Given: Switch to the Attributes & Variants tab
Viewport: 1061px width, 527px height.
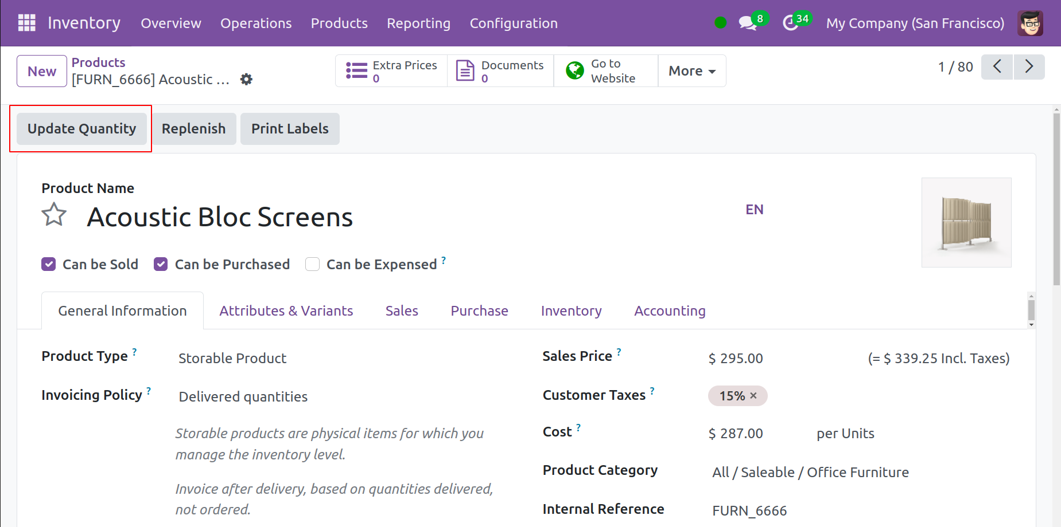Looking at the screenshot, I should click(x=286, y=311).
